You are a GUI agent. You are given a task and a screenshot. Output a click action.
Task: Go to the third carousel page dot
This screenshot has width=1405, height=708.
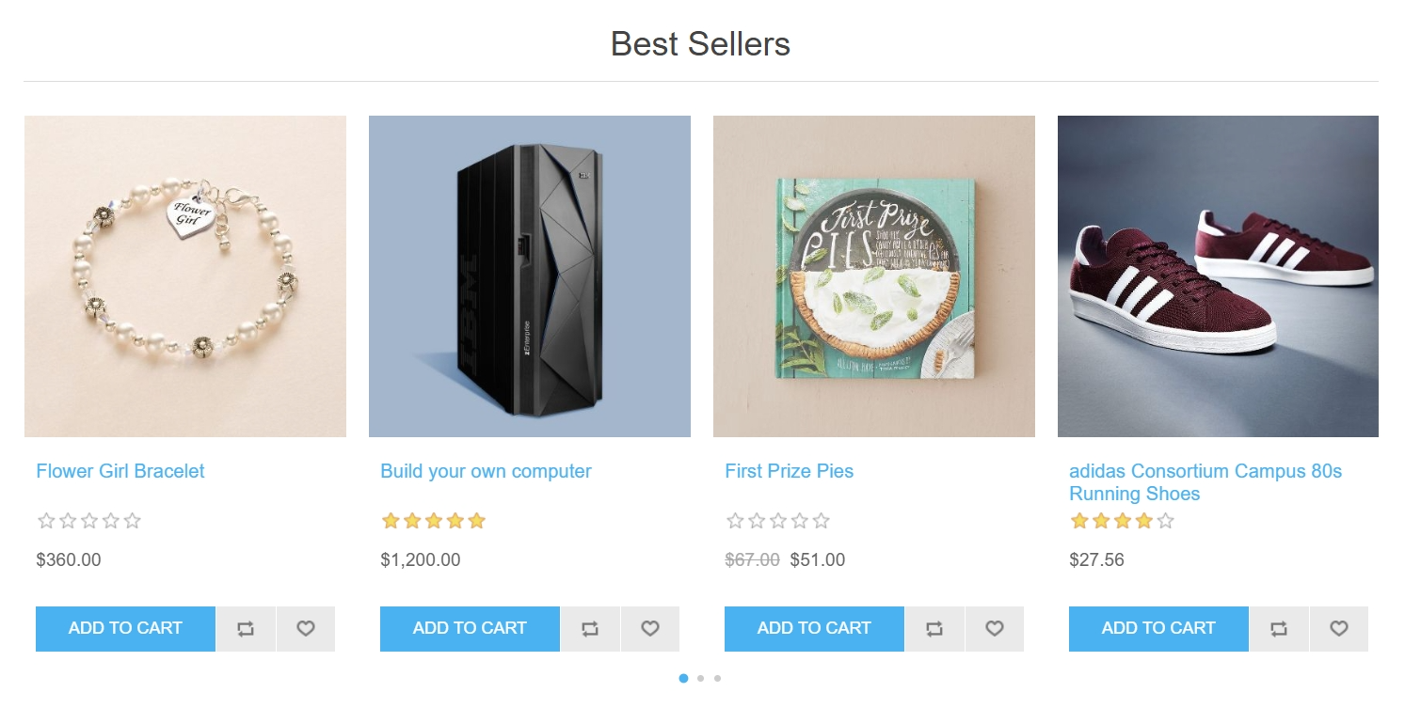717,678
